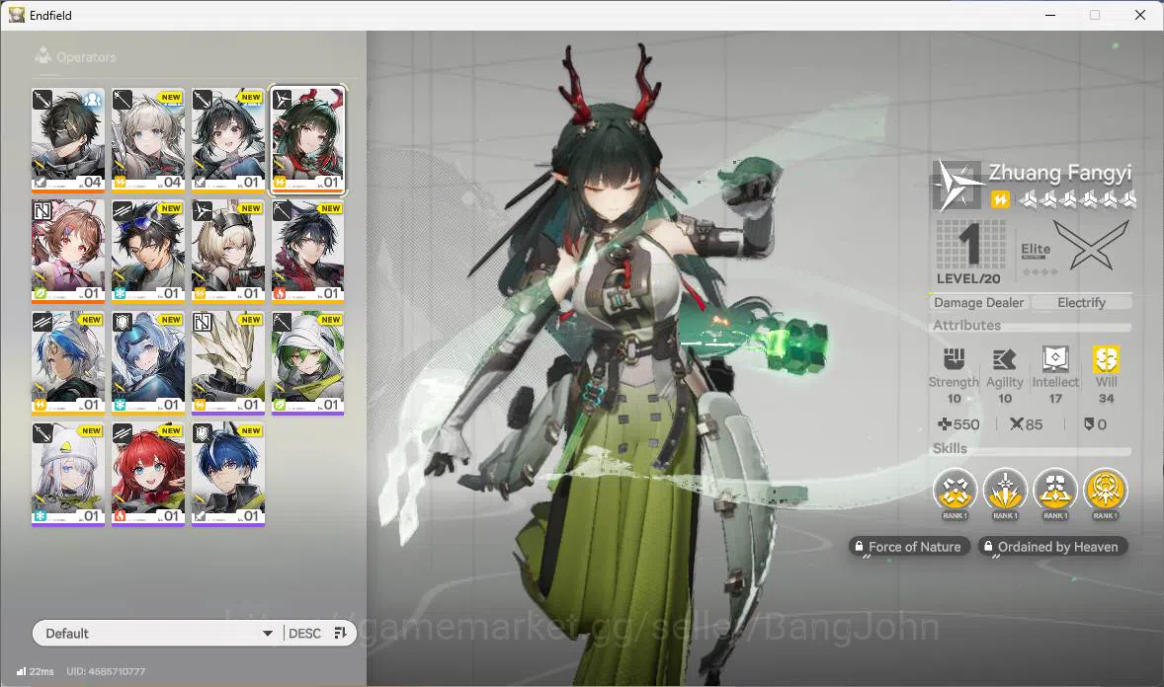Screen dimensions: 1164x687
Task: Select the green-haired white-hooded operator card
Action: [x=307, y=363]
